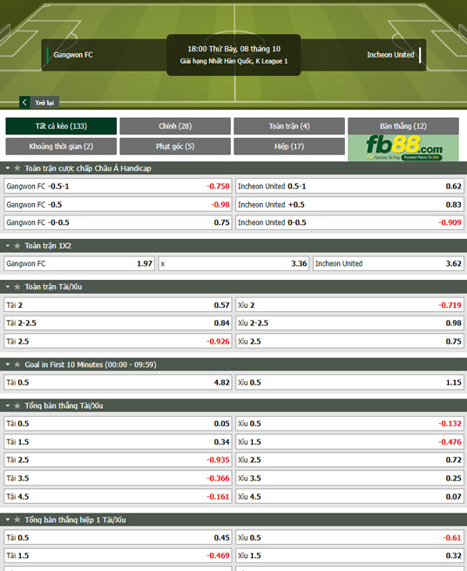This screenshot has width=467, height=571.
Task: Collapse the Châu Á Handicap section arrow
Action: 8,168
